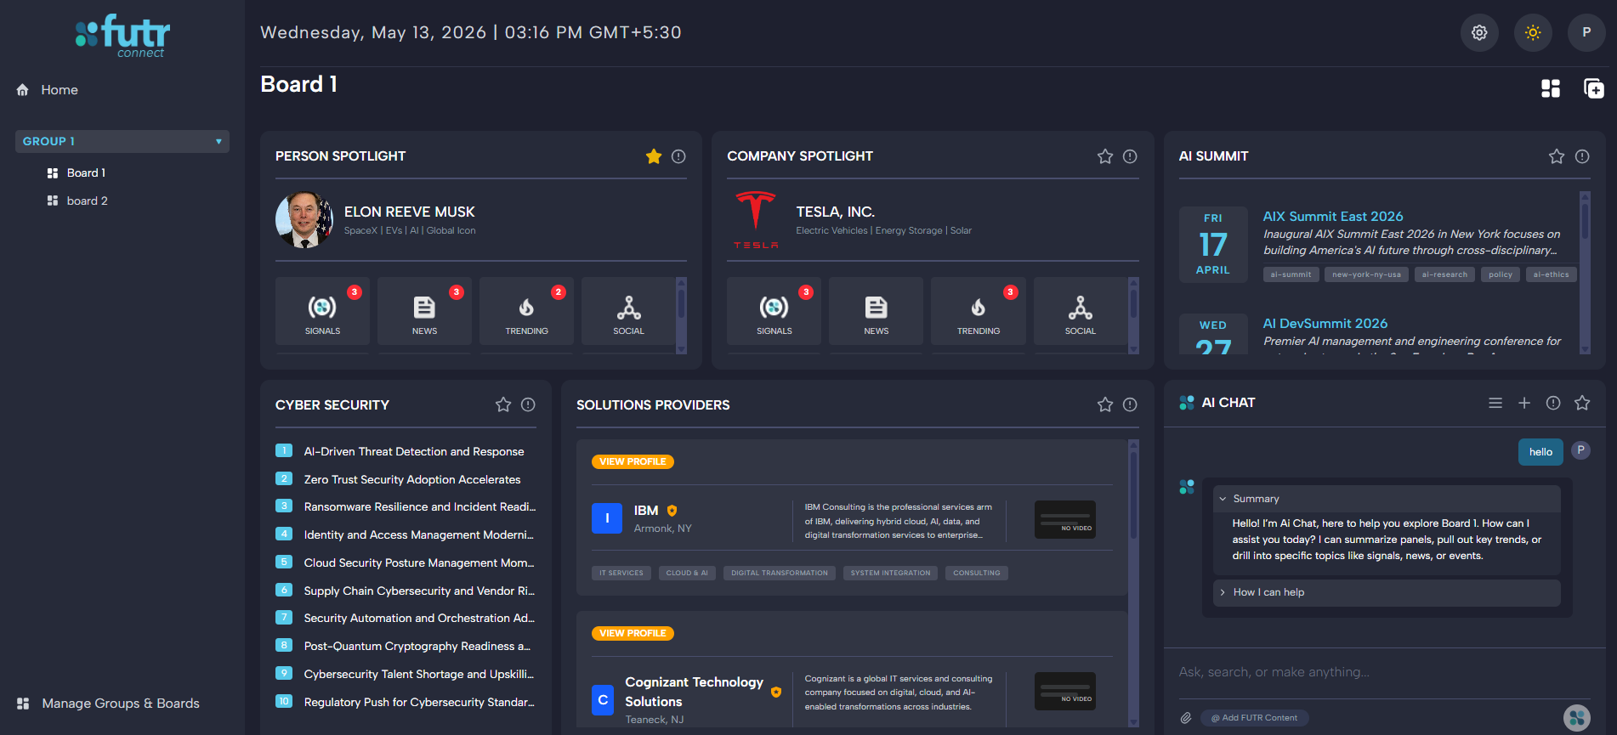Image resolution: width=1617 pixels, height=735 pixels.
Task: Open Elon Musk Trending tile
Action: coord(526,311)
